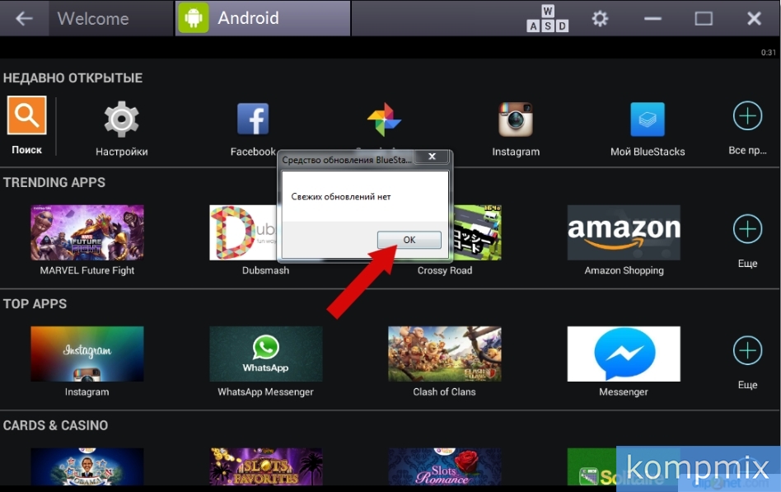Launch the Instagram camera icon in recently opened

pyautogui.click(x=516, y=119)
